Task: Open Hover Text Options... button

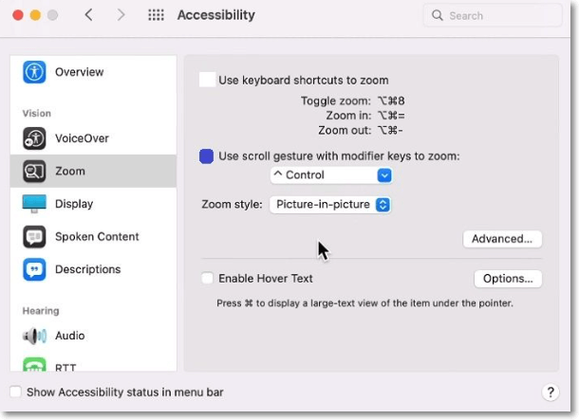Action: [x=508, y=279]
